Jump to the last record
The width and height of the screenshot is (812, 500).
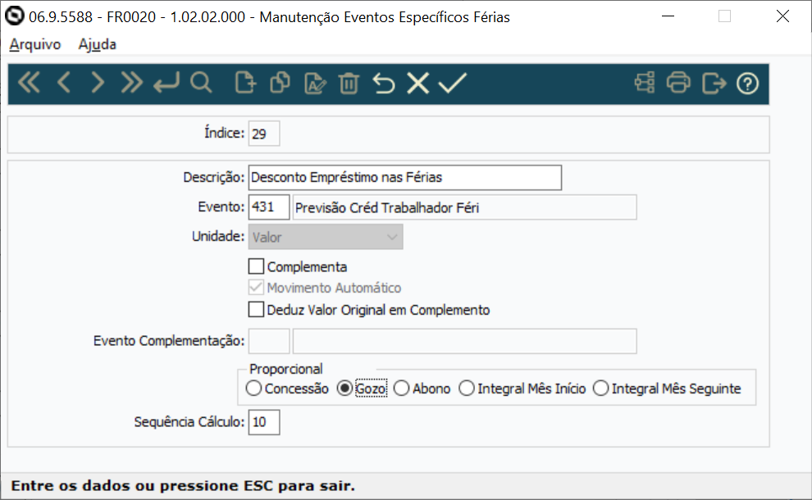[131, 82]
